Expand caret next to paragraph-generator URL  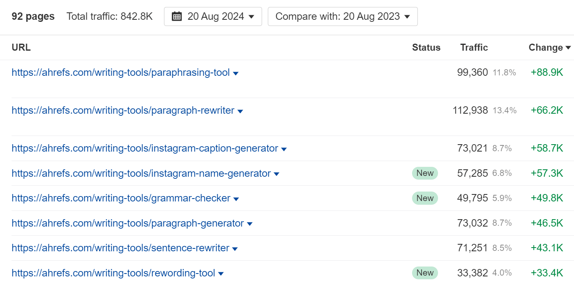(250, 224)
